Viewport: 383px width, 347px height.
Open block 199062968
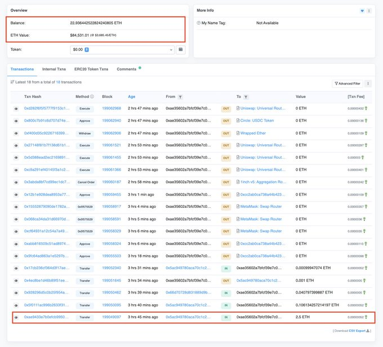112,108
